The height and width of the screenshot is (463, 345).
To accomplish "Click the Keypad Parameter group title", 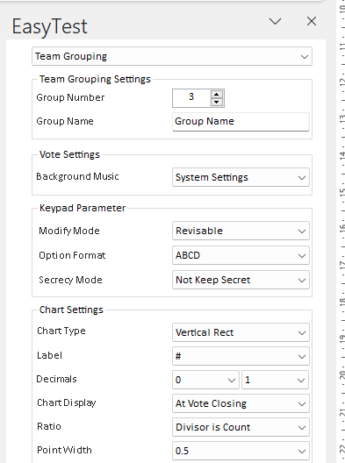I will [83, 208].
